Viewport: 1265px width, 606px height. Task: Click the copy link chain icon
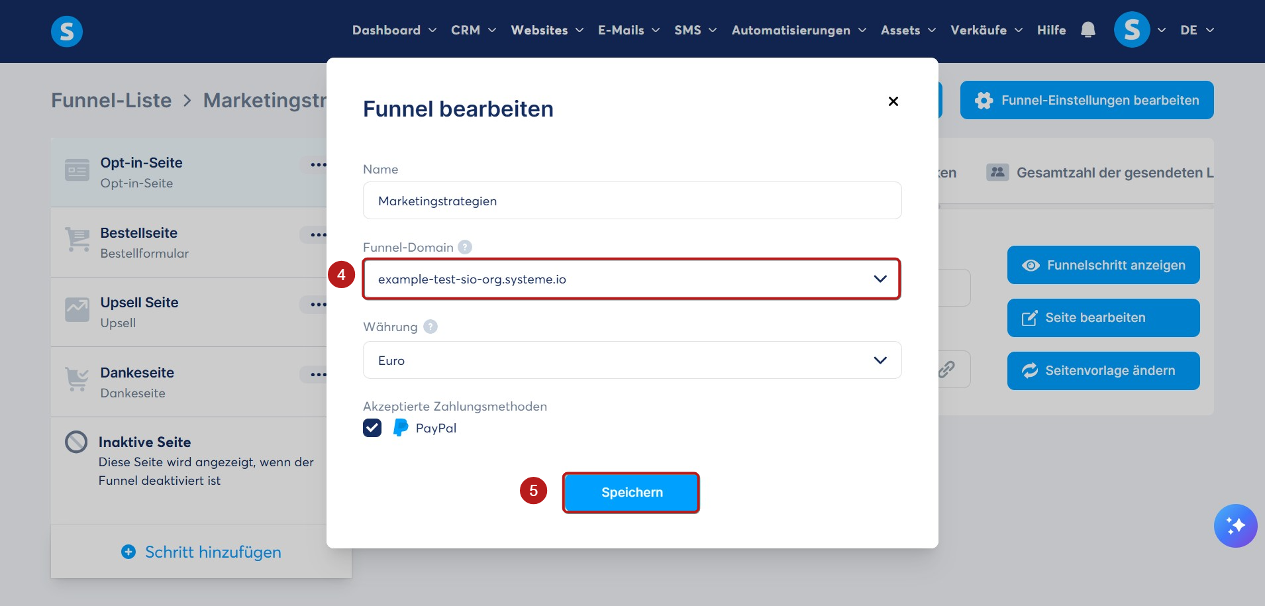[946, 369]
